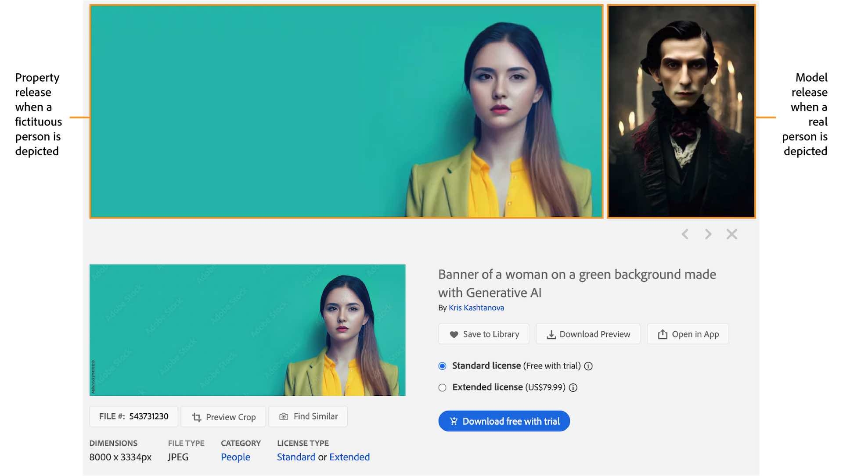Browse the People category link
This screenshot has width=843, height=476.
(x=235, y=457)
